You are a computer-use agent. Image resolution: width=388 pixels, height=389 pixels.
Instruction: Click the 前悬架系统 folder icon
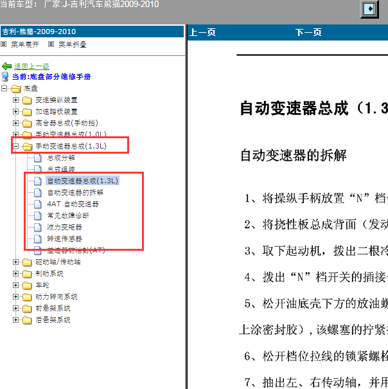coord(27,309)
